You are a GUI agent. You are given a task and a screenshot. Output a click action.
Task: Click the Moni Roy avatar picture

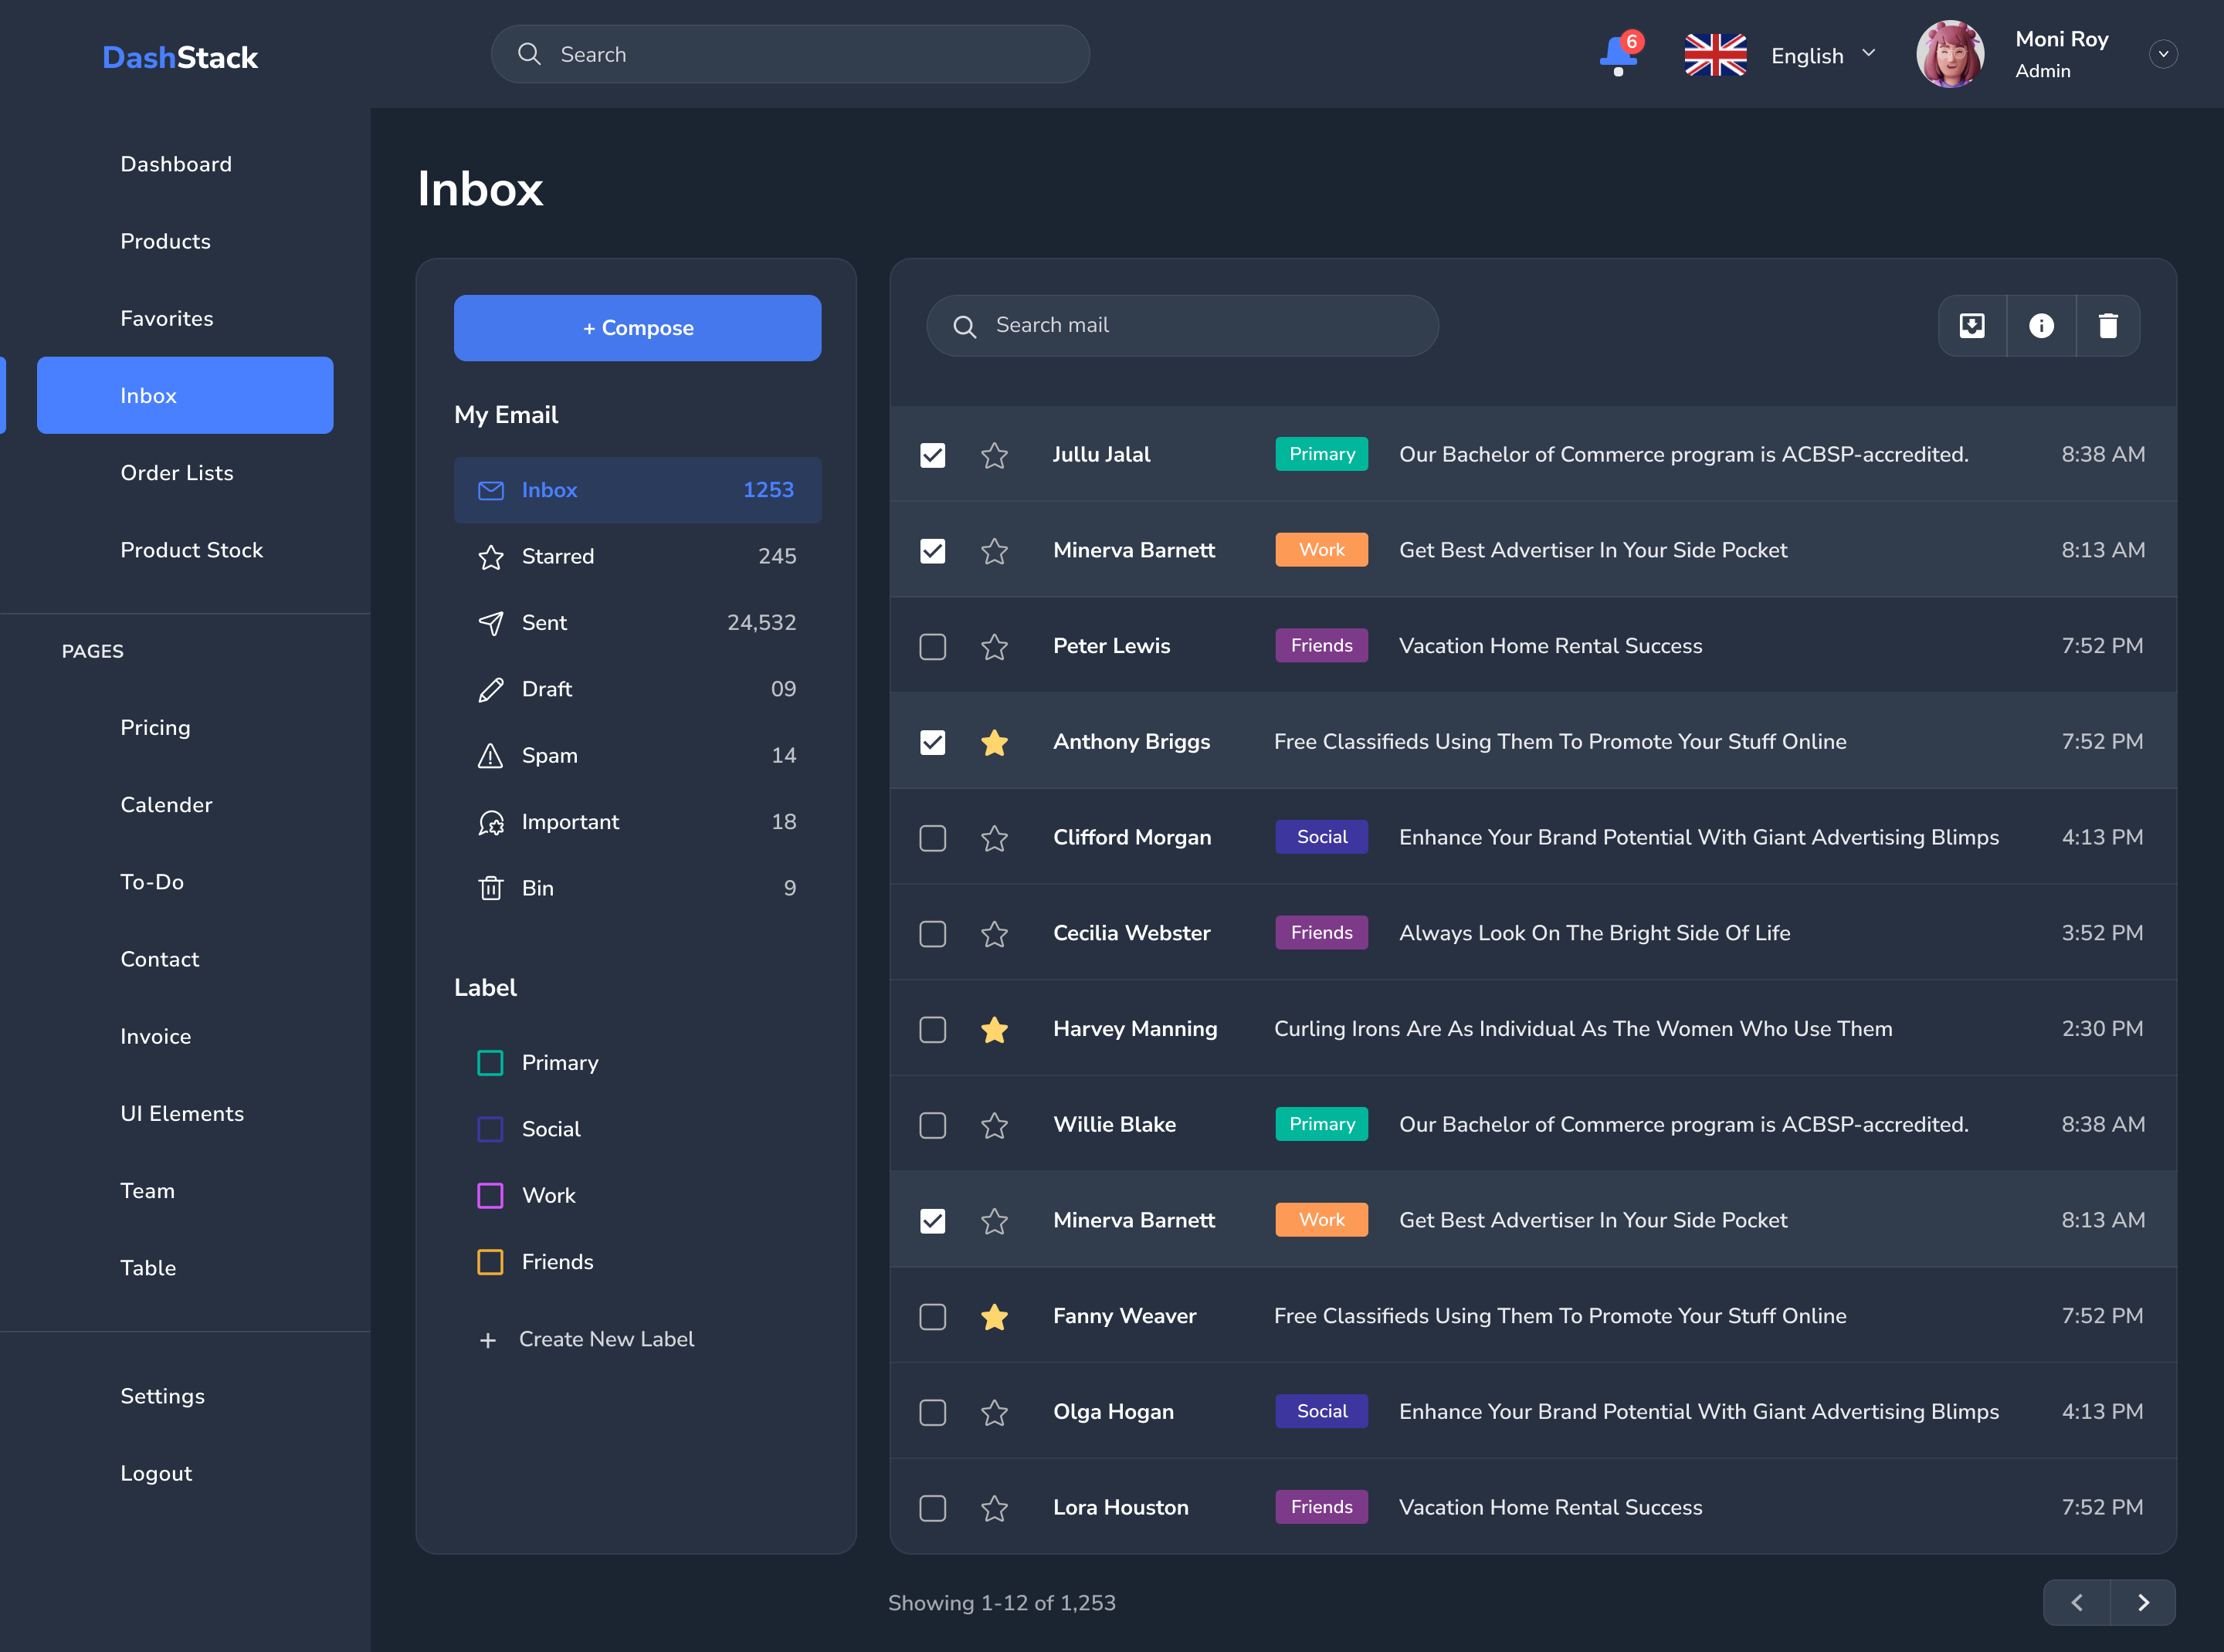click(x=1950, y=54)
